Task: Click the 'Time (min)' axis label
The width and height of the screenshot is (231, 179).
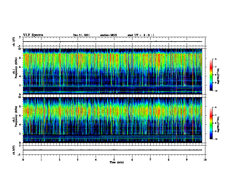Action: coord(117,162)
